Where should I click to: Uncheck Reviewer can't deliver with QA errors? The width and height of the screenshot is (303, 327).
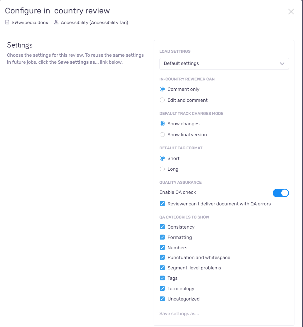pos(162,204)
